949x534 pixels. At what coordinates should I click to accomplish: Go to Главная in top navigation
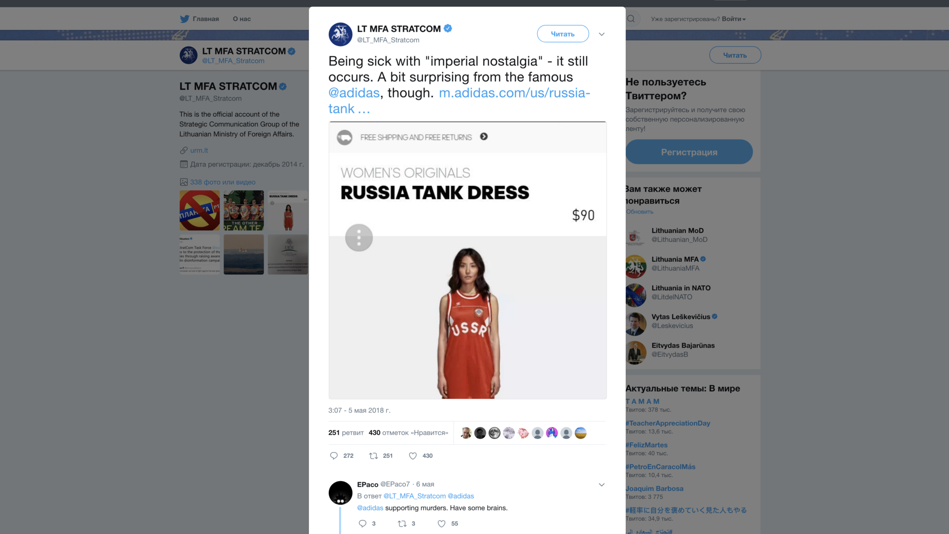[206, 19]
